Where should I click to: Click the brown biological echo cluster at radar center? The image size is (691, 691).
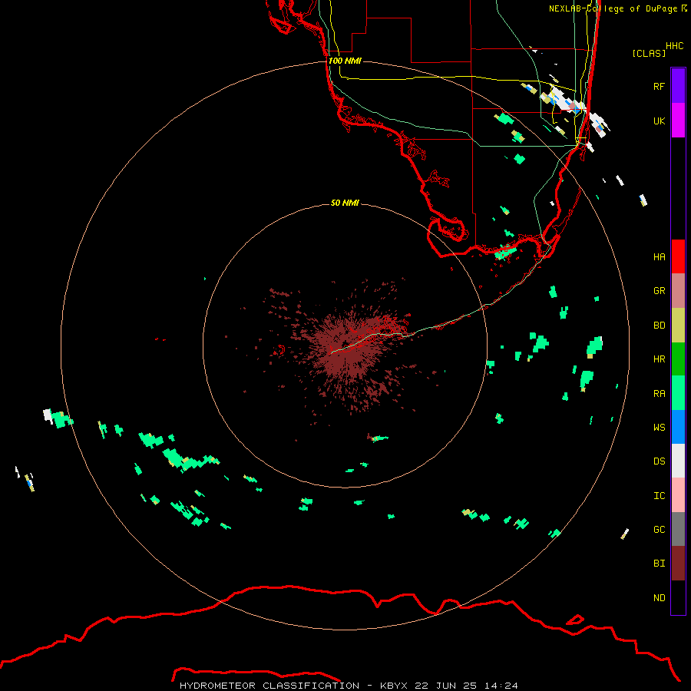click(x=348, y=348)
